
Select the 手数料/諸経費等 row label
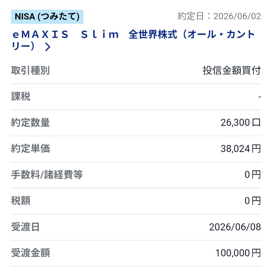point(47,174)
